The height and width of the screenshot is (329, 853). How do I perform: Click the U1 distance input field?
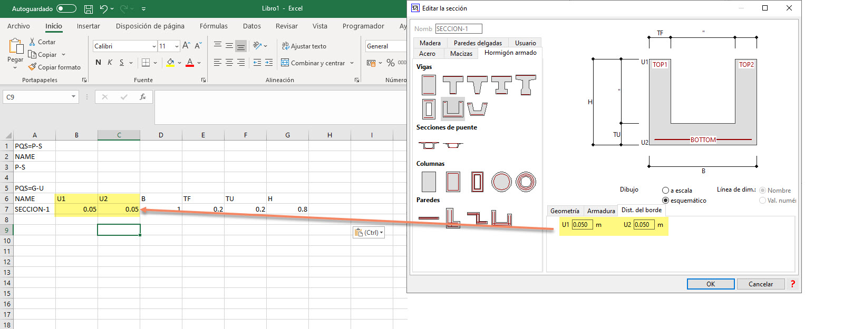coord(582,225)
